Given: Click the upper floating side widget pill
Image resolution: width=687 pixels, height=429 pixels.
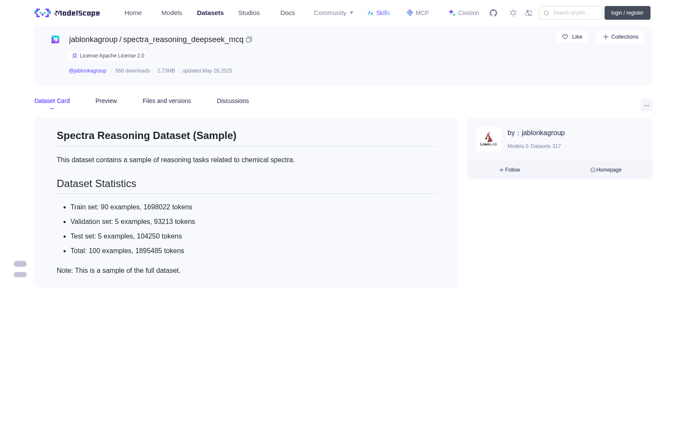Looking at the screenshot, I should 20,264.
